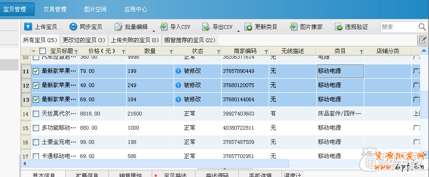
Task: Switch to the 上传失败的宝贝 (0) tab
Action: (135, 40)
